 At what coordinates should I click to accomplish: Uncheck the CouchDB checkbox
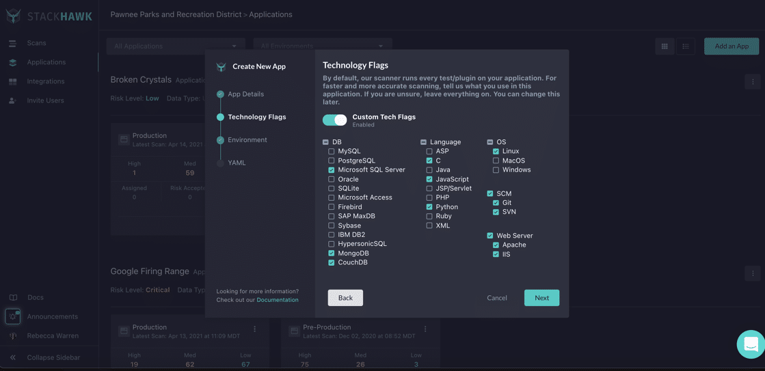coord(332,263)
